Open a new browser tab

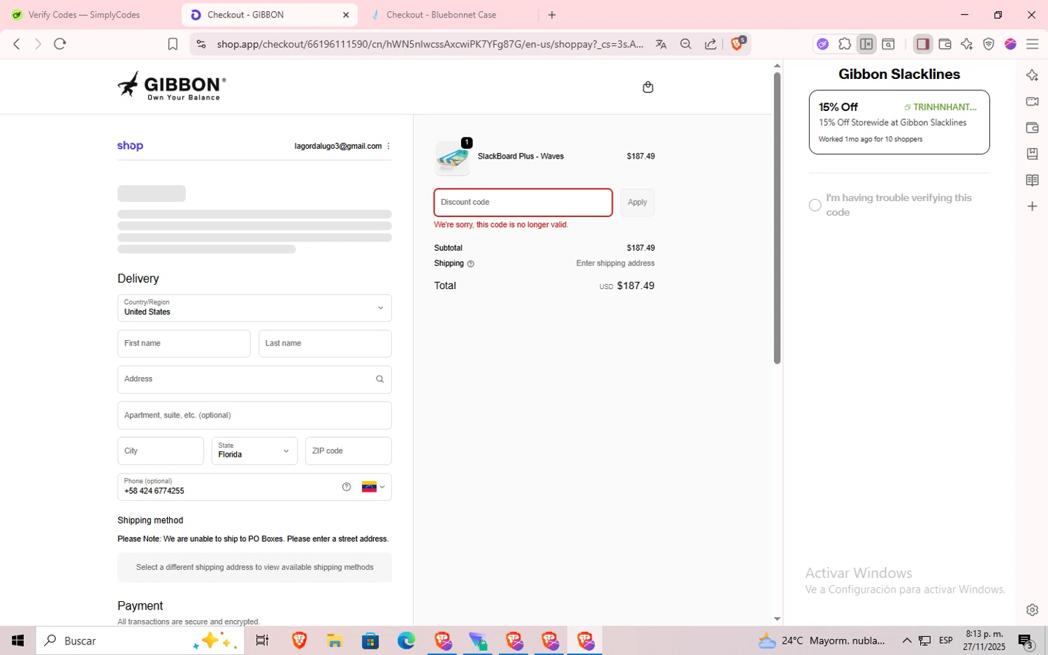tap(552, 15)
